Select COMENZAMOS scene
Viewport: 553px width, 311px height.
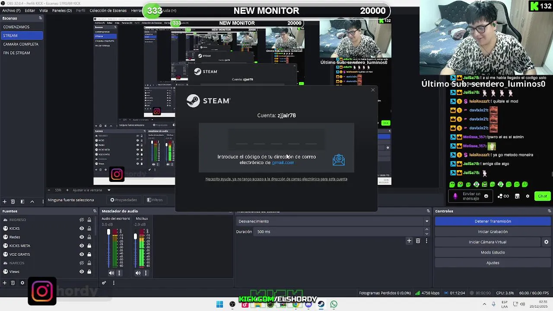[22, 27]
